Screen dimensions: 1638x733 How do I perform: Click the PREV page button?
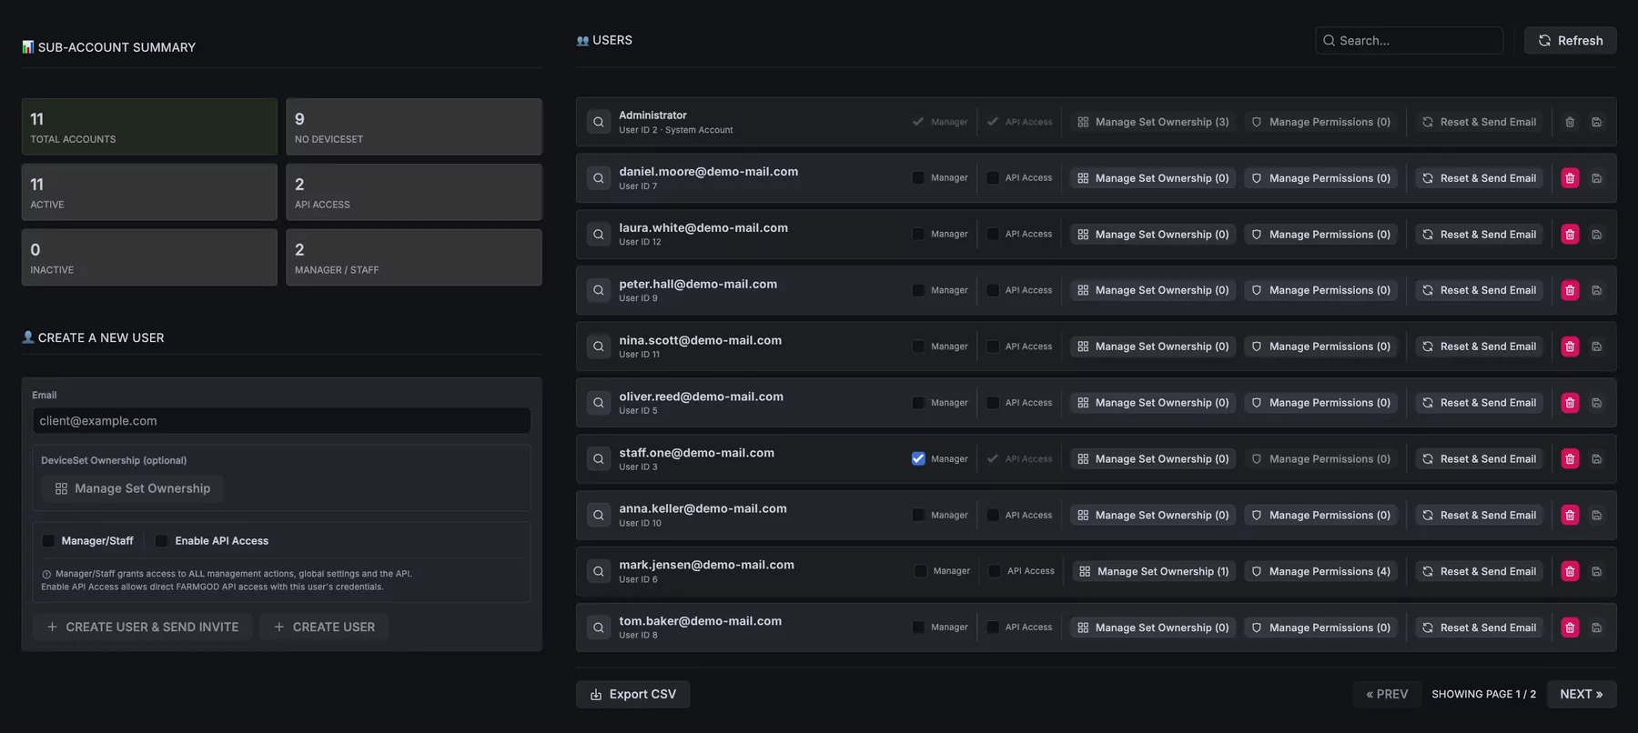click(x=1386, y=694)
